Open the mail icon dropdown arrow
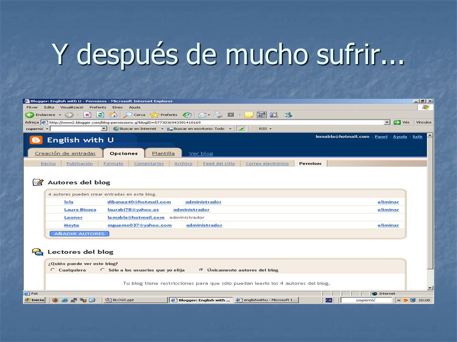This screenshot has width=457, height=342. pyautogui.click(x=209, y=115)
